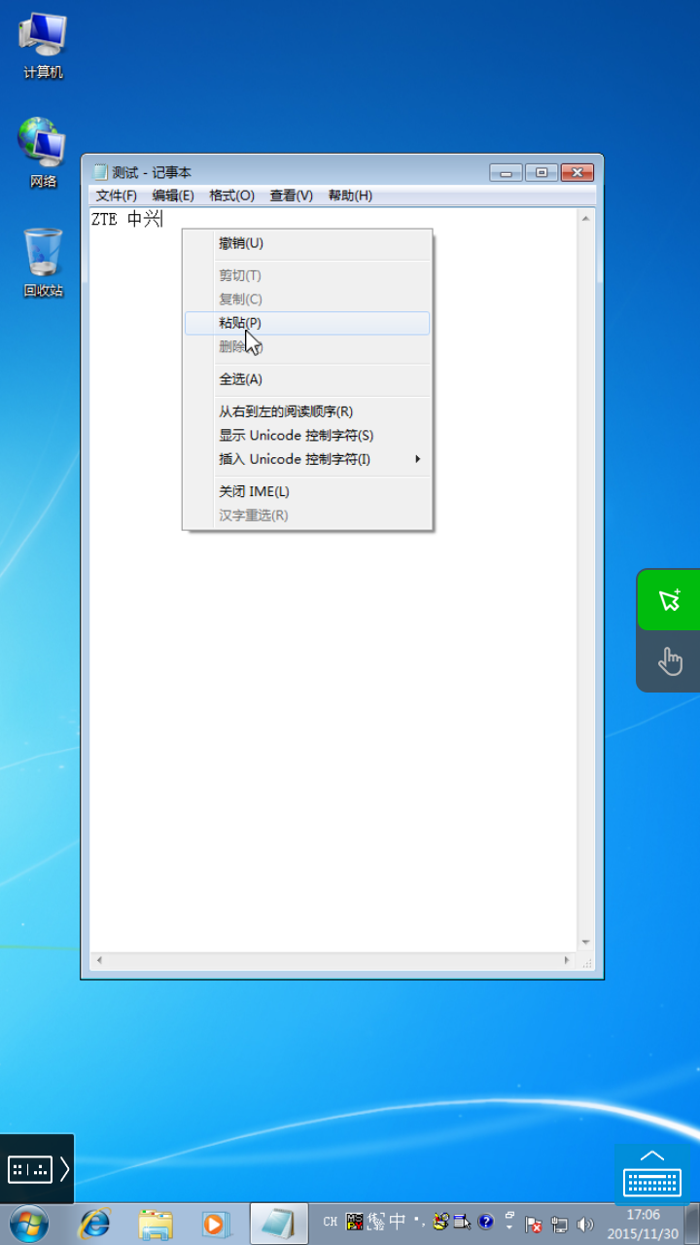
Task: Open the Windows Start menu
Action: (29, 1224)
